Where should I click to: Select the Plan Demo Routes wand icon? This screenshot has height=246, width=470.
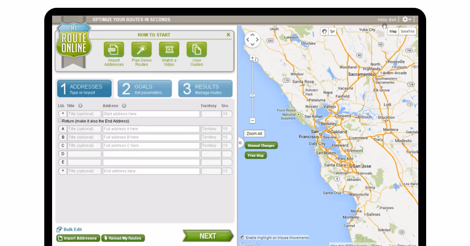tap(141, 49)
